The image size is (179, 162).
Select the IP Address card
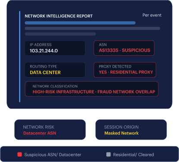click(55, 48)
